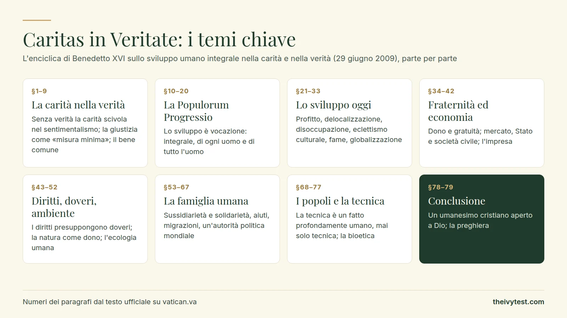Select the text 'Un umanesimo cristiano aperto'
Screen dimensions: 567x318
point(480,215)
